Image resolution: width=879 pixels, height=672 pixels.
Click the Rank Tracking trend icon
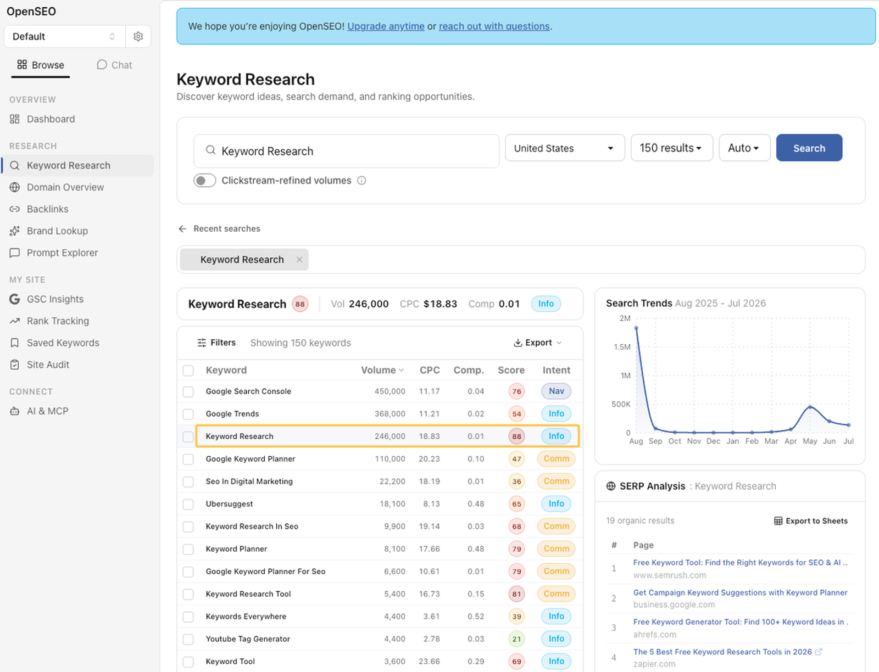coord(15,321)
